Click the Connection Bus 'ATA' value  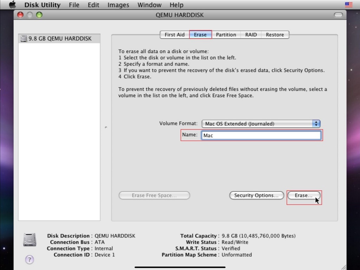point(99,242)
